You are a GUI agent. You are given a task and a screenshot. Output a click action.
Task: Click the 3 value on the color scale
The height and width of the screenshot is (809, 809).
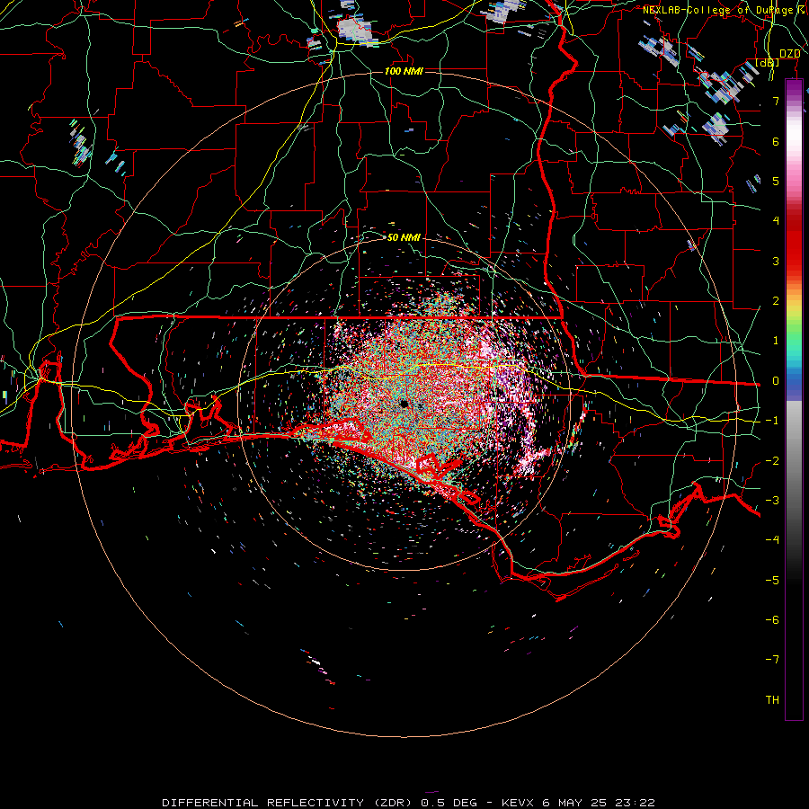[776, 261]
